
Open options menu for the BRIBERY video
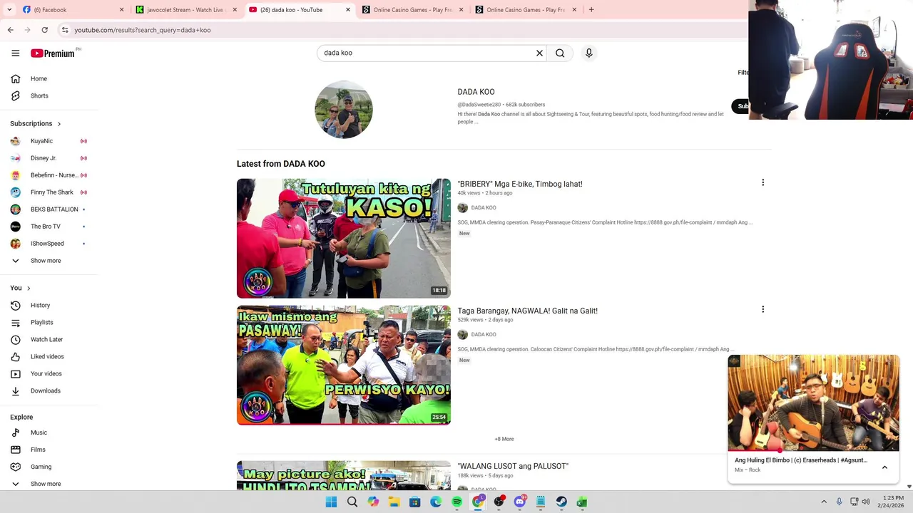point(762,182)
